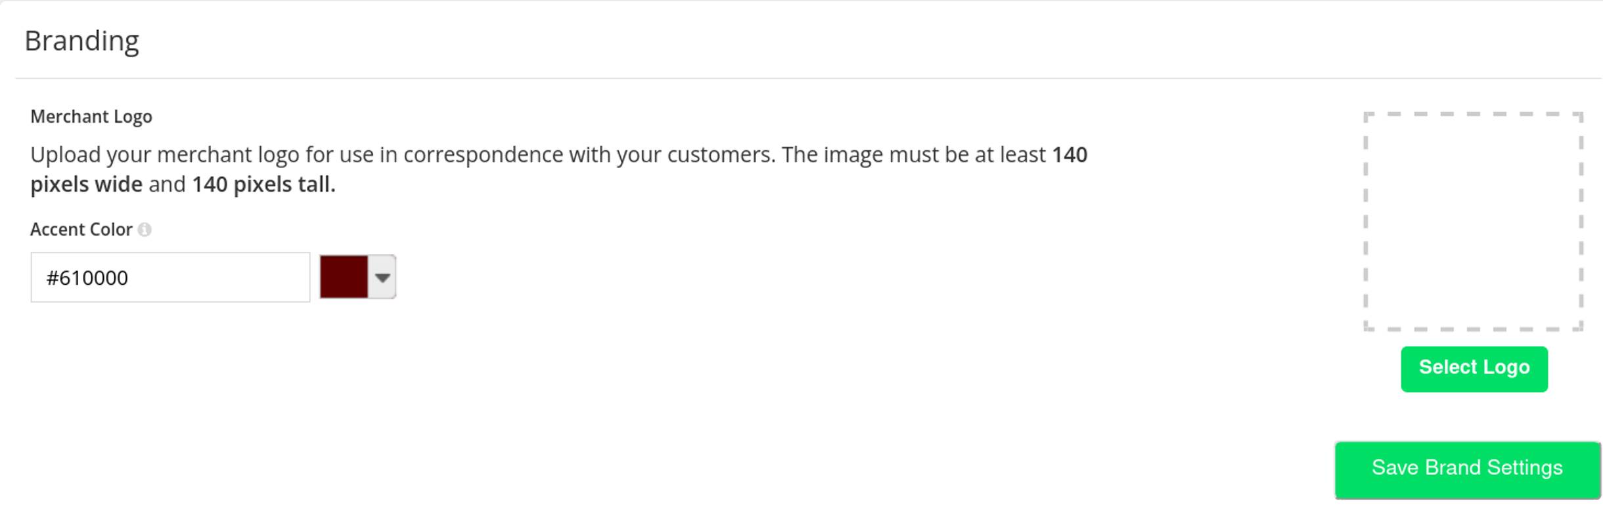
Task: Click the Select Logo button
Action: pyautogui.click(x=1474, y=369)
